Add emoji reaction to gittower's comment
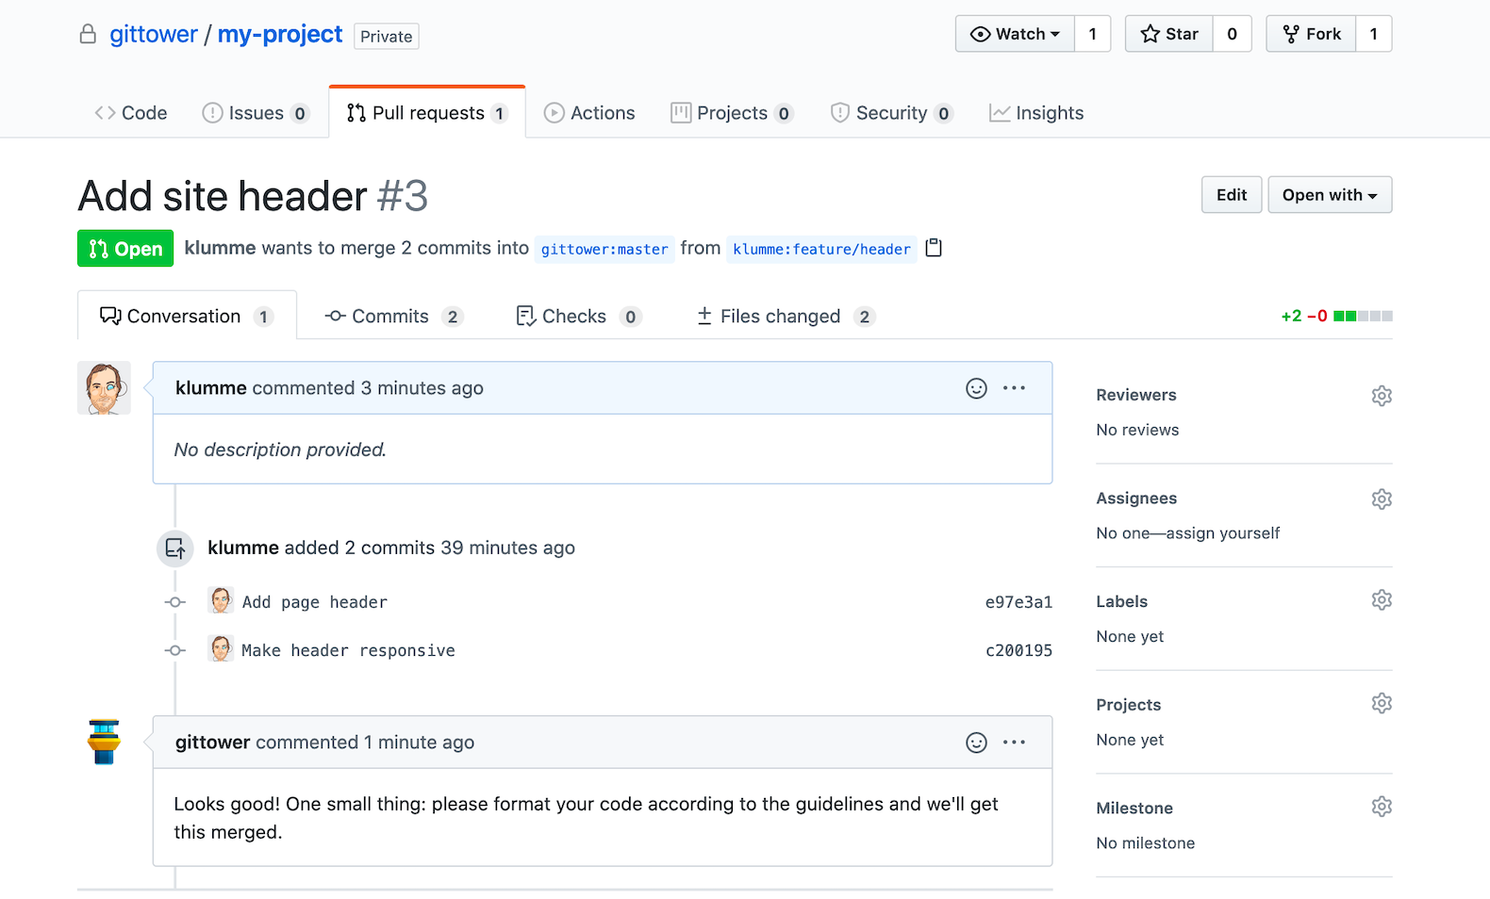 click(976, 743)
